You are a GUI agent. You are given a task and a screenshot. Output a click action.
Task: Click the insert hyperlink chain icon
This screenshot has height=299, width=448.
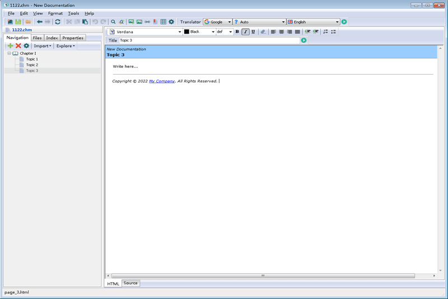[147, 22]
